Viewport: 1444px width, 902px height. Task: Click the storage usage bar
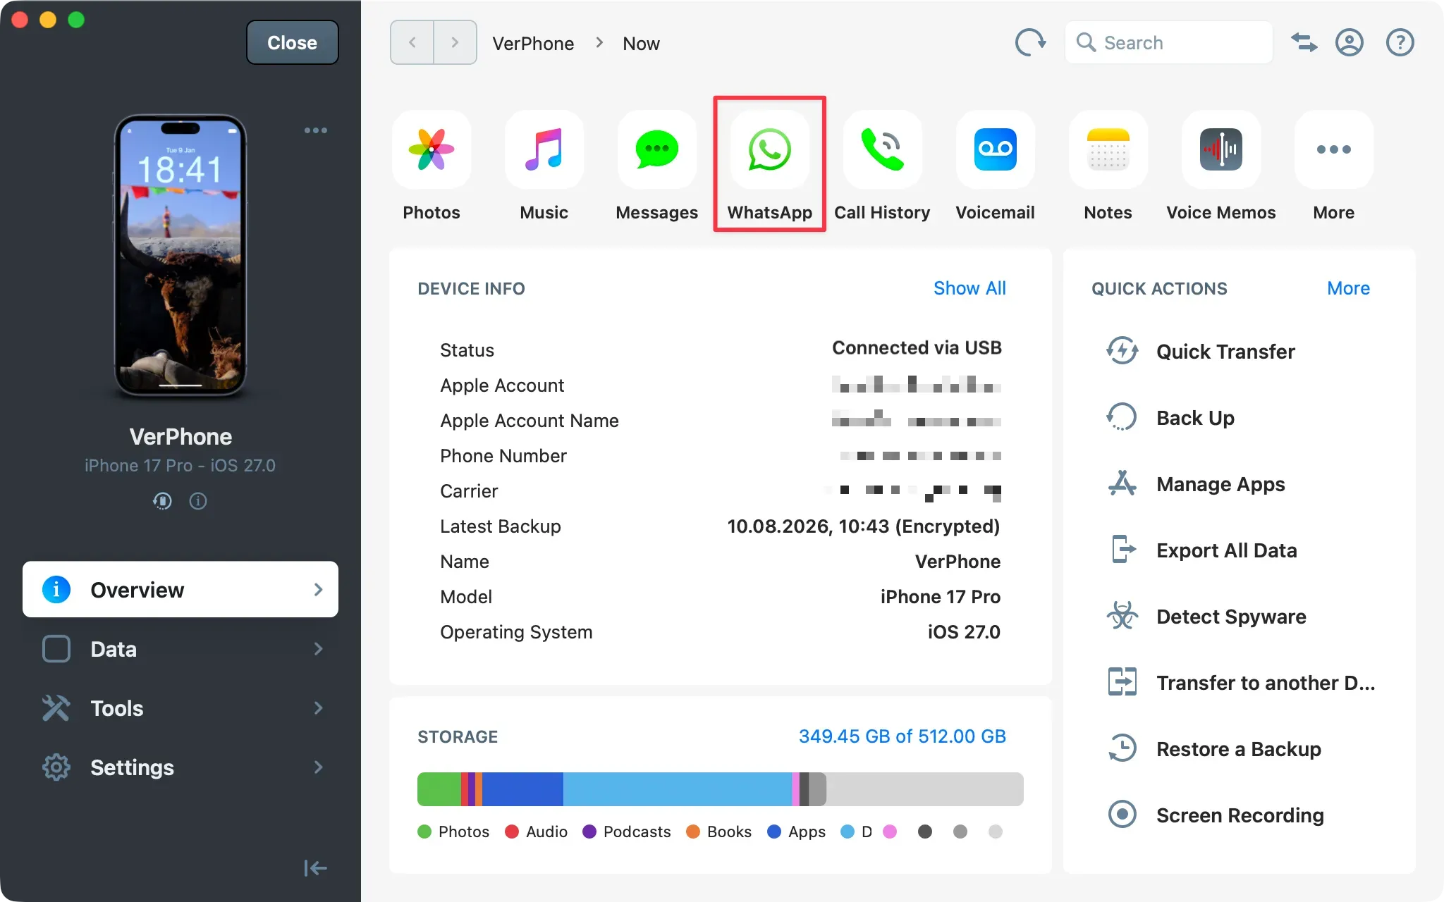[x=720, y=789]
